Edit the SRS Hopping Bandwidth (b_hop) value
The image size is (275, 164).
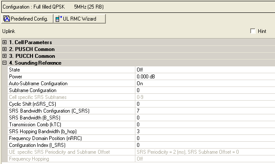(x=205, y=131)
